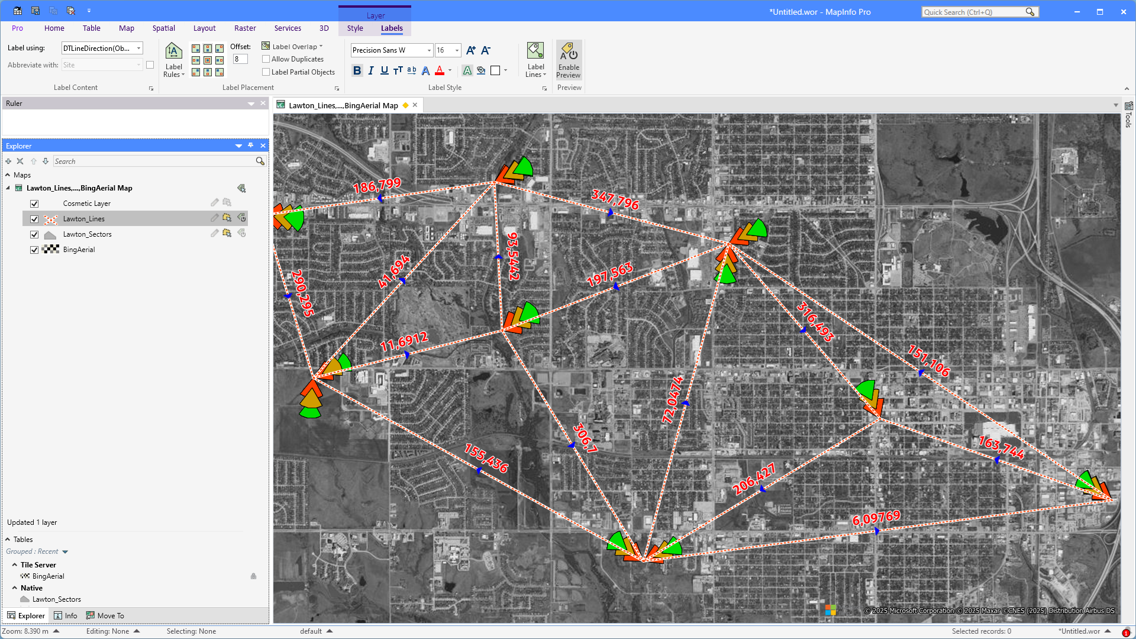The height and width of the screenshot is (639, 1136).
Task: Open the Spatial ribbon tab
Action: click(163, 28)
